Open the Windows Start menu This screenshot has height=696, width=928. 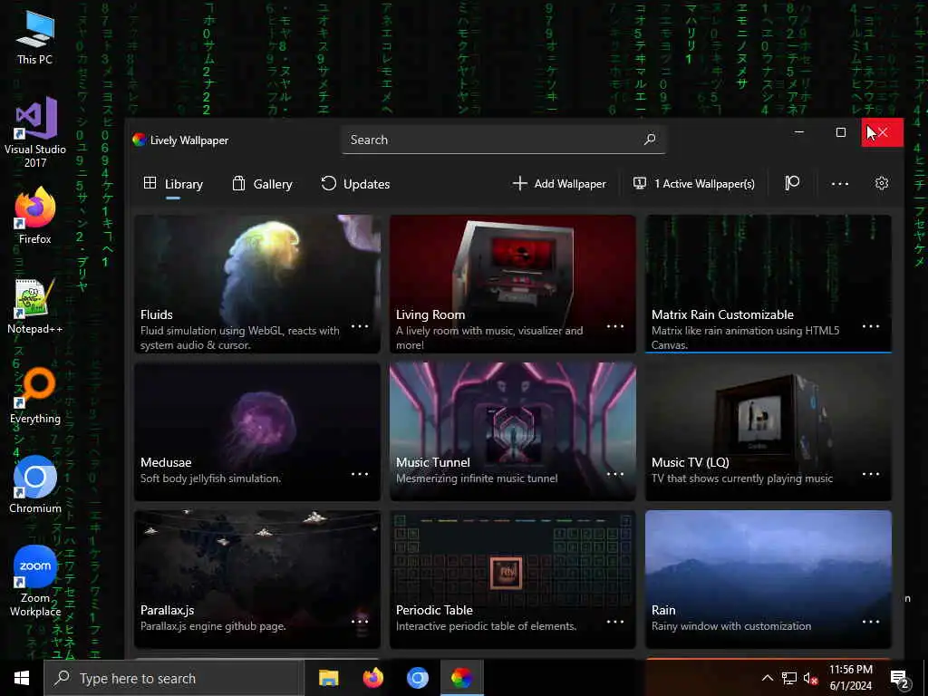tap(22, 678)
